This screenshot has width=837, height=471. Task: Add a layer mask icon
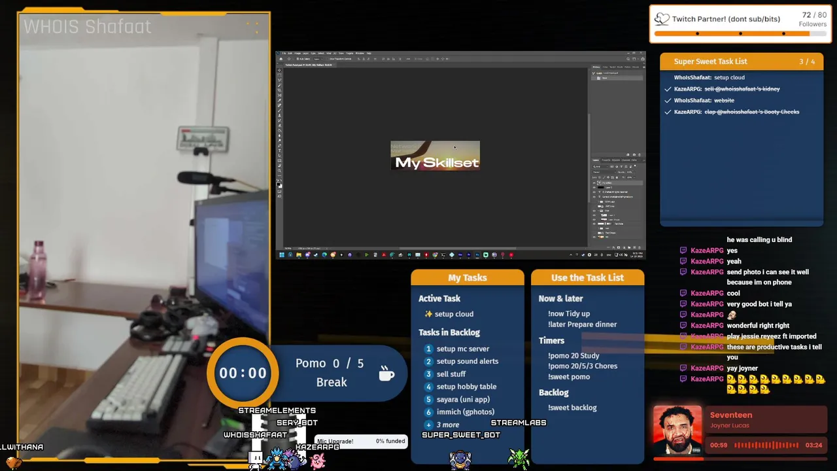pyautogui.click(x=619, y=247)
